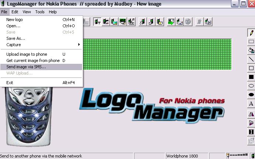
Task: Click the flip horizontal triangles icon
Action: [x=251, y=114]
